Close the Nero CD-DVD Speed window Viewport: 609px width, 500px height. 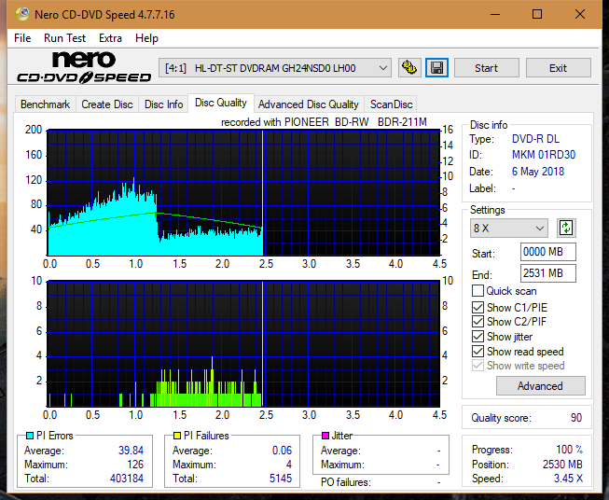580,14
